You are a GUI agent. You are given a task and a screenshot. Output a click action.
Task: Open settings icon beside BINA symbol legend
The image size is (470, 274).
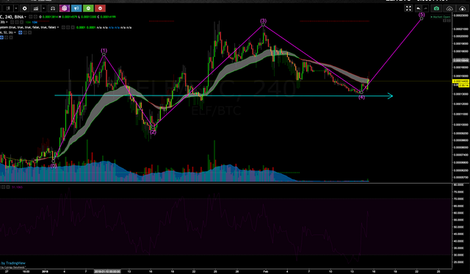(x=36, y=17)
